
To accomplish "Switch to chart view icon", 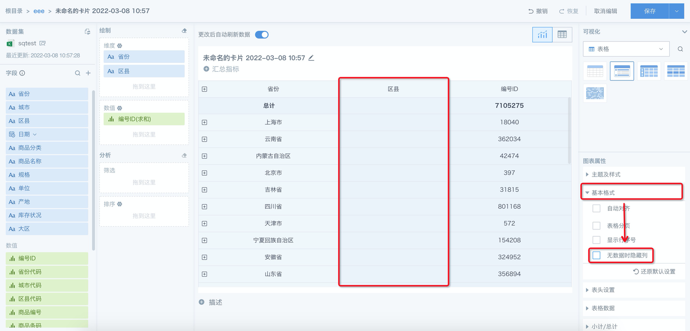I will 542,35.
